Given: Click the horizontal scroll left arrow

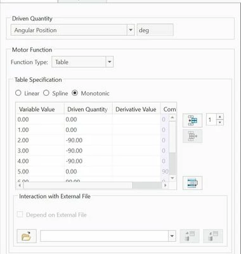Looking at the screenshot, I should pyautogui.click(x=20, y=185).
